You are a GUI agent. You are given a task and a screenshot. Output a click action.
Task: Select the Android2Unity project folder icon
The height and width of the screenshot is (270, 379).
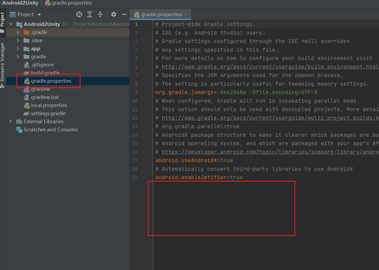point(19,24)
